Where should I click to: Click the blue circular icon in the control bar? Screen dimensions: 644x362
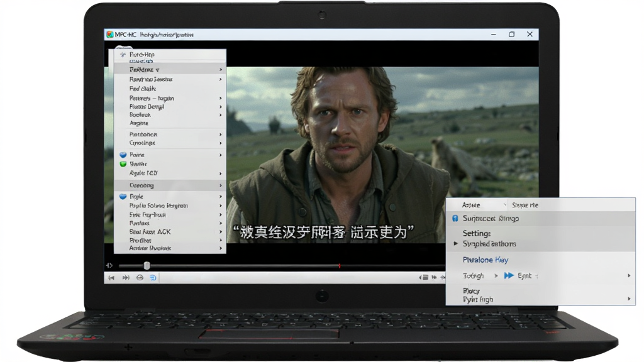coord(153,278)
